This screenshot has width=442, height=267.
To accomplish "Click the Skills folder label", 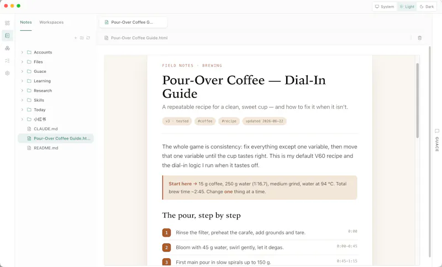I will [39, 100].
